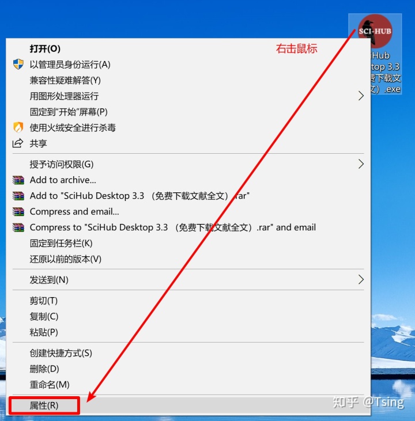Expand submenu arrow for 用图形处理器运行
The image size is (415, 421).
click(x=361, y=96)
